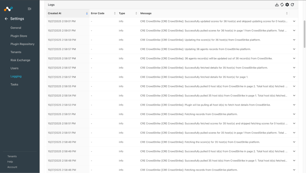Go back using Settings arrow icon
Screen dimensions: 306x173
pos(6,19)
